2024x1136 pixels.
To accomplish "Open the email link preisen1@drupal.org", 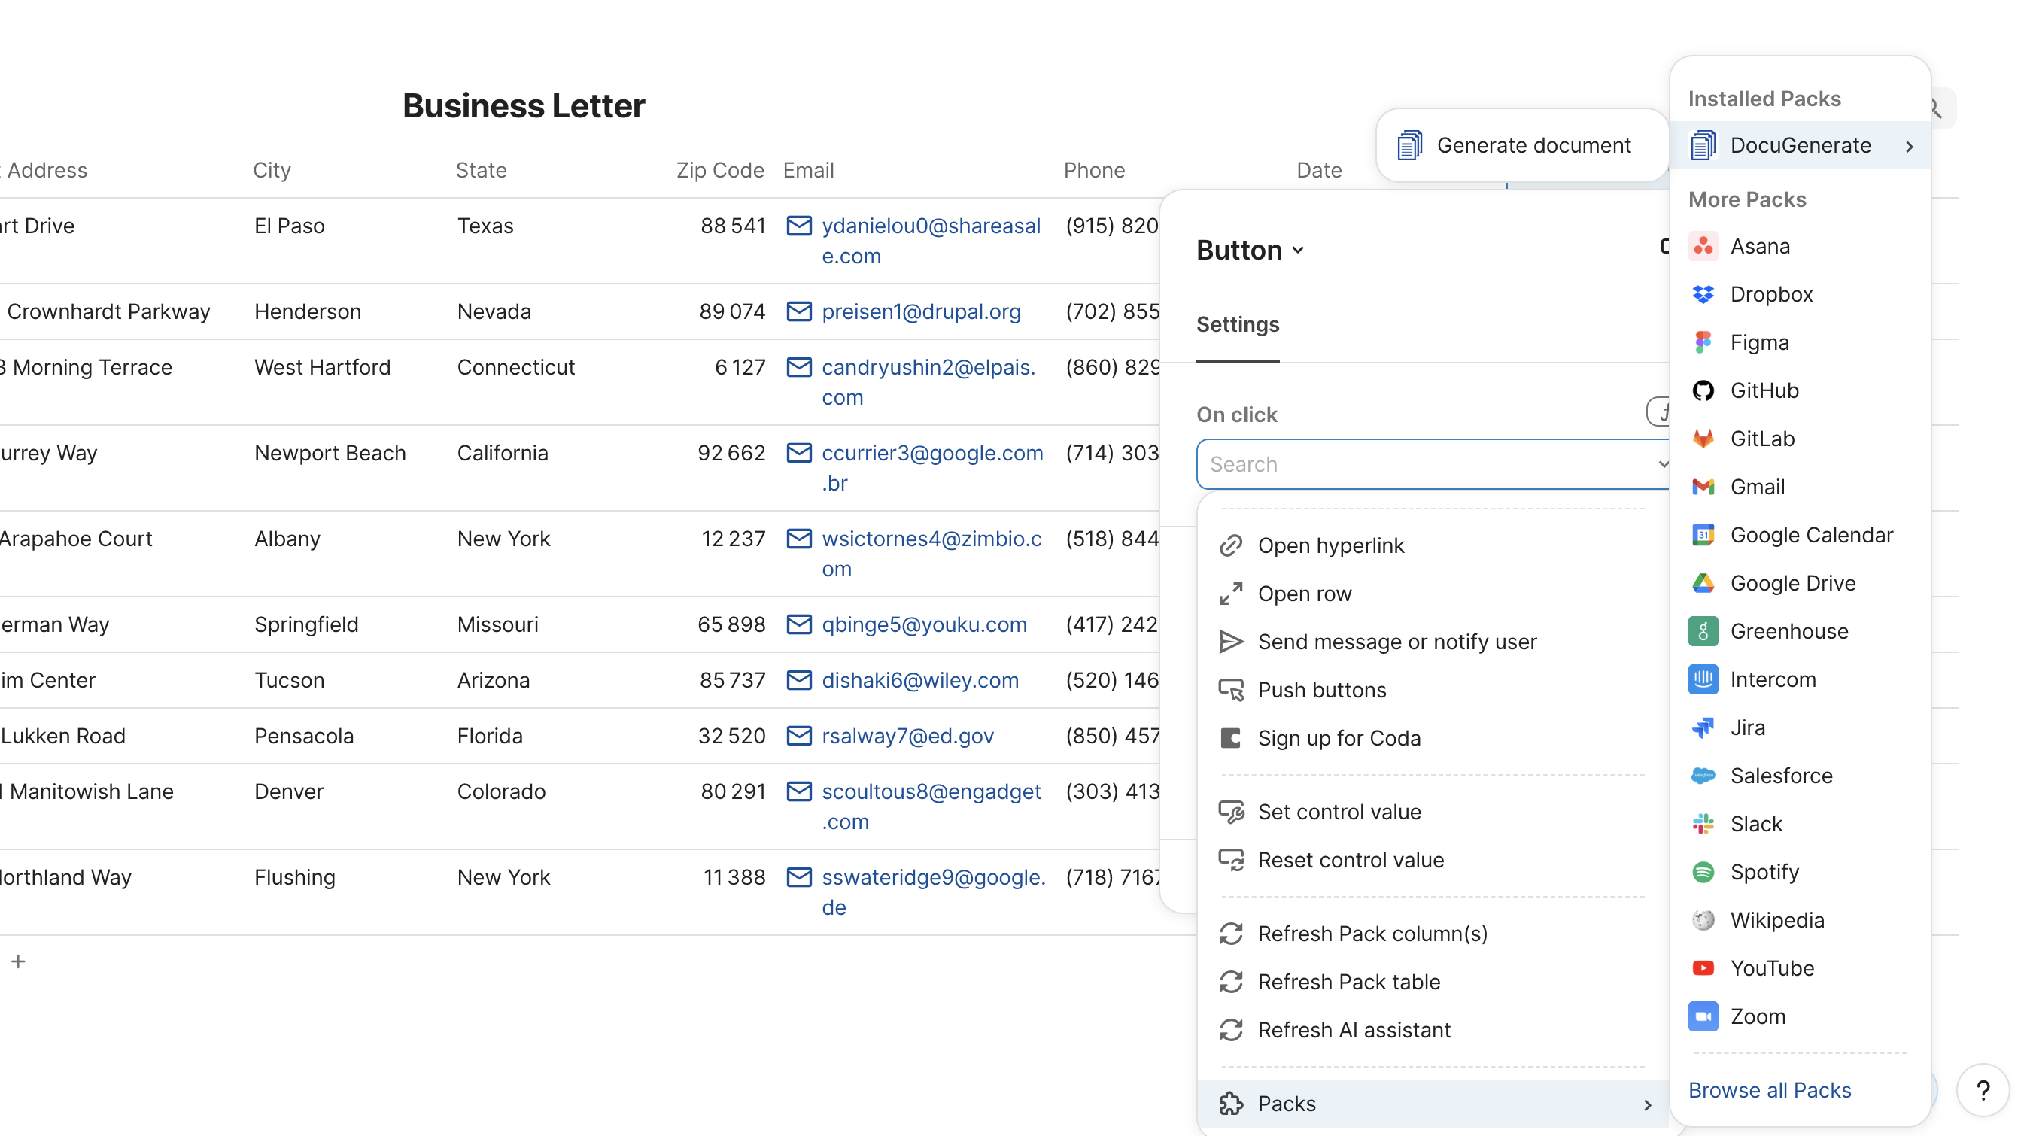I will (921, 311).
